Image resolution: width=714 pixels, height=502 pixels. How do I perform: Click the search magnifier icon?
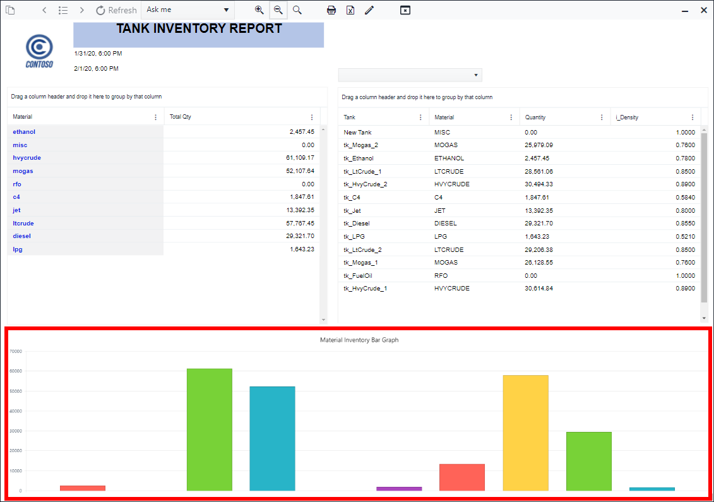pyautogui.click(x=297, y=10)
